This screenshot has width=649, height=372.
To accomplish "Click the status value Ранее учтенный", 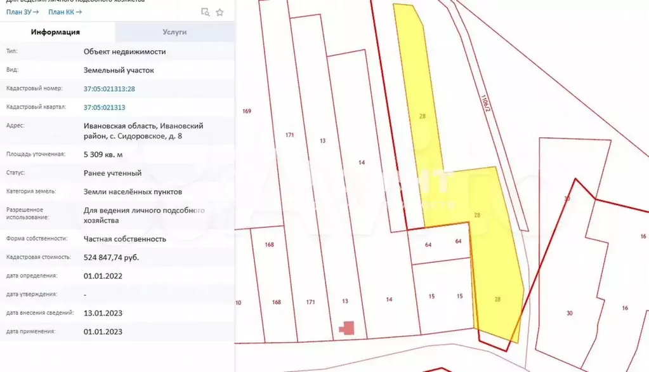I will (x=112, y=173).
